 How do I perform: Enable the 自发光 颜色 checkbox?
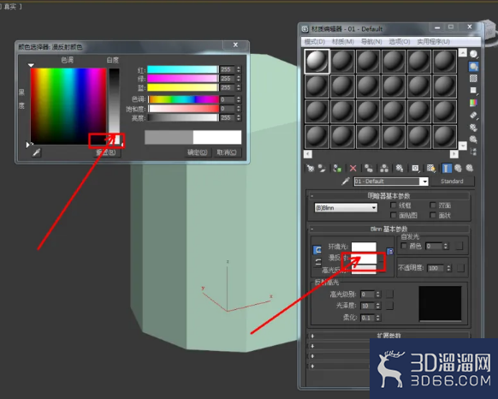pos(404,246)
